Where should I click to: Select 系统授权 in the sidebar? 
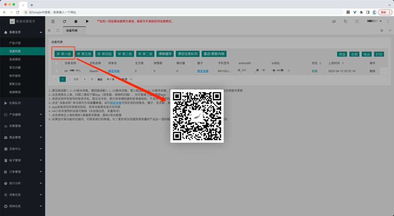pyautogui.click(x=15, y=59)
